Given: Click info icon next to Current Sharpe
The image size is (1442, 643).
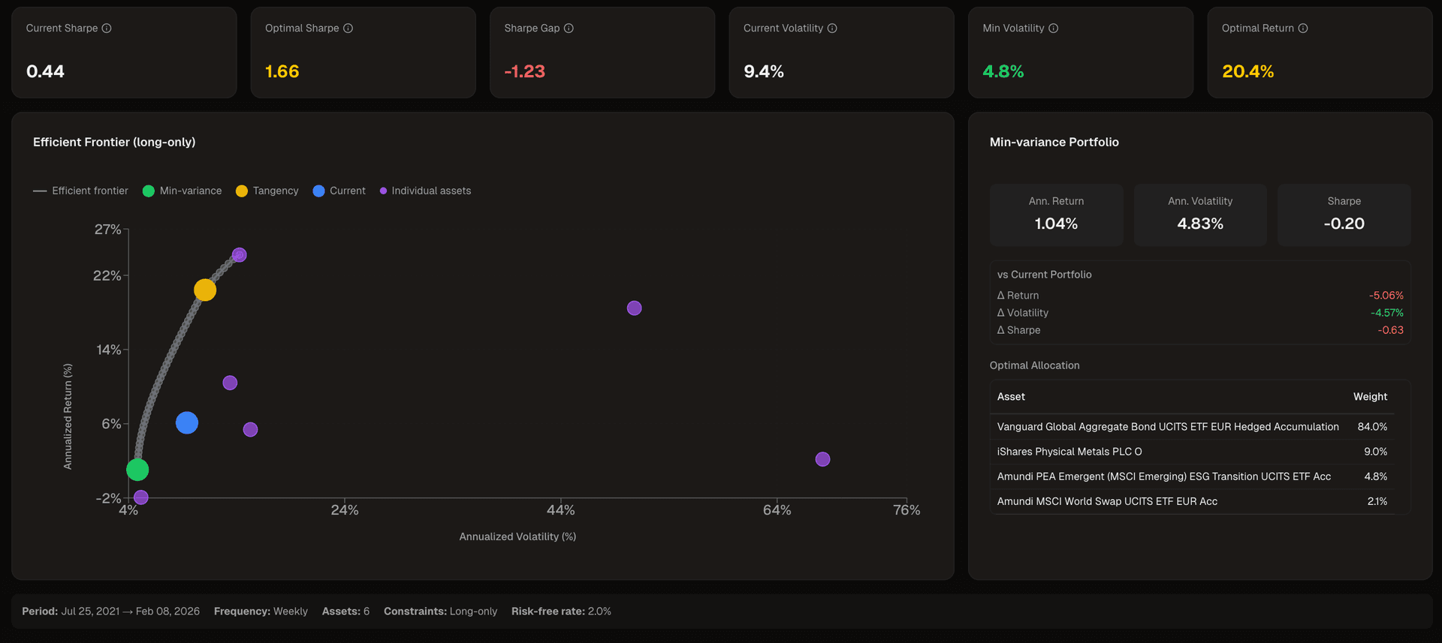Looking at the screenshot, I should (107, 29).
